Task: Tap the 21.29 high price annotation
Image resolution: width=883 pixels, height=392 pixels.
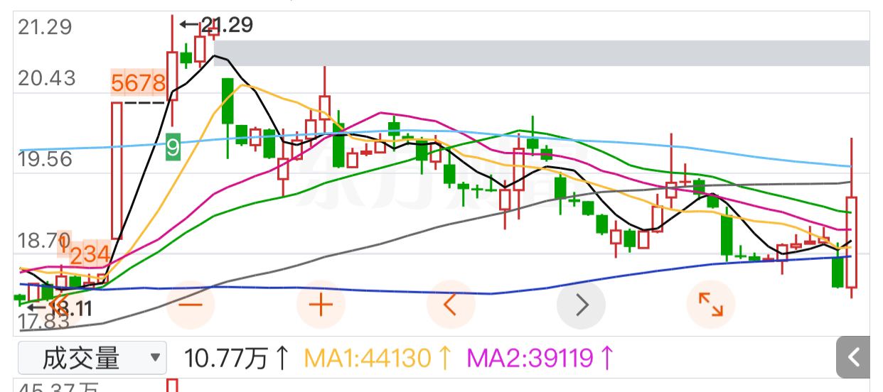Action: click(216, 26)
